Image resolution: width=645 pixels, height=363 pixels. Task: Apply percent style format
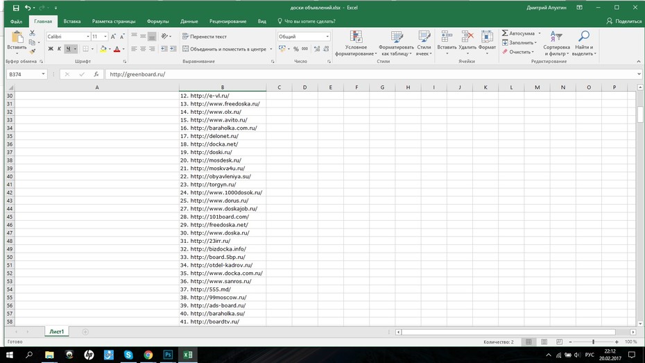coord(295,49)
